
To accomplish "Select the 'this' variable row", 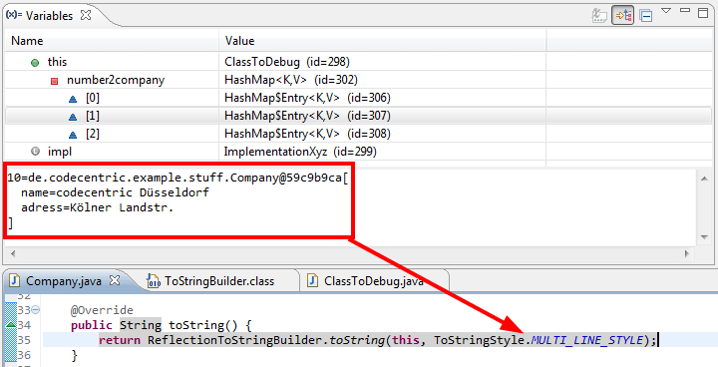I will (x=358, y=62).
